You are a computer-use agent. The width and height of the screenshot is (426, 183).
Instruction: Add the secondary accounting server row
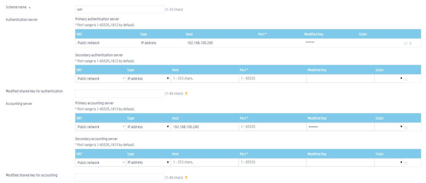pyautogui.click(x=406, y=163)
